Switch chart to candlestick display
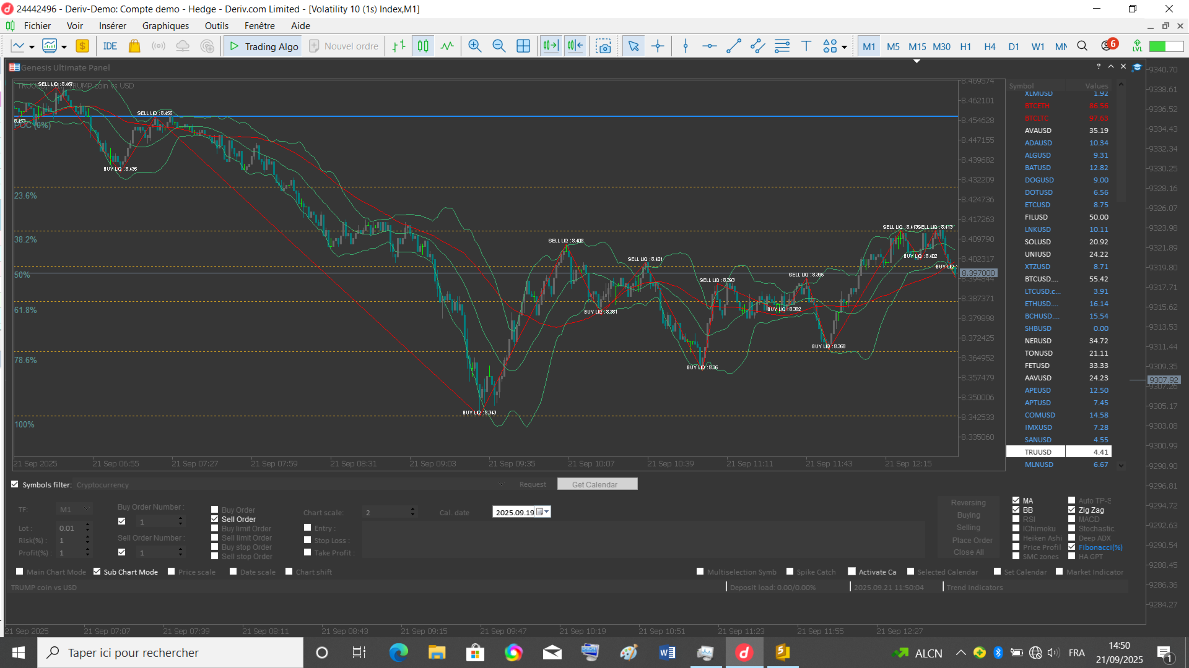 (423, 46)
